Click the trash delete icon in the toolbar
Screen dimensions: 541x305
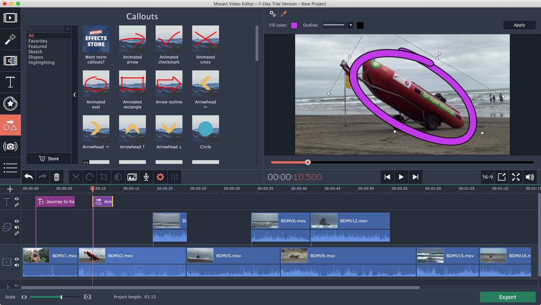coord(56,177)
